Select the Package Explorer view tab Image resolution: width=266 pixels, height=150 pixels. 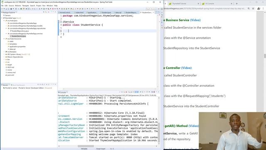pyautogui.click(x=9, y=12)
